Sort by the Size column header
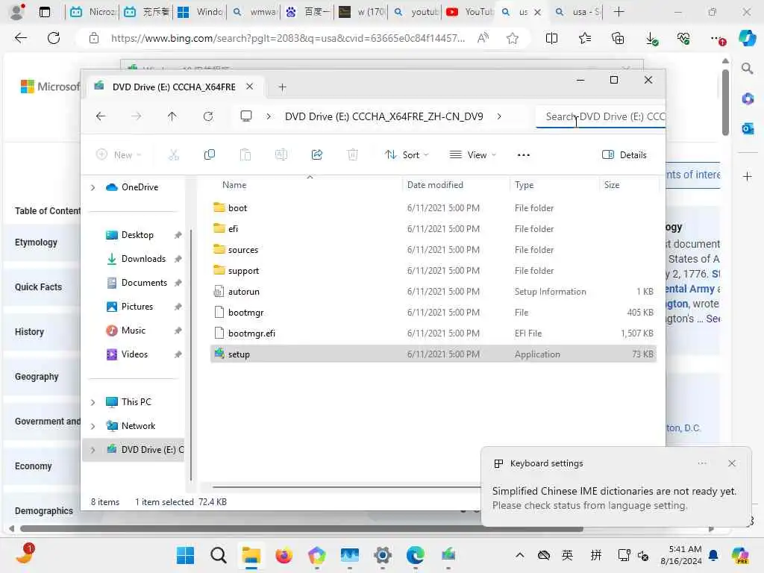Screen dimensions: 764x573 (x=612, y=185)
